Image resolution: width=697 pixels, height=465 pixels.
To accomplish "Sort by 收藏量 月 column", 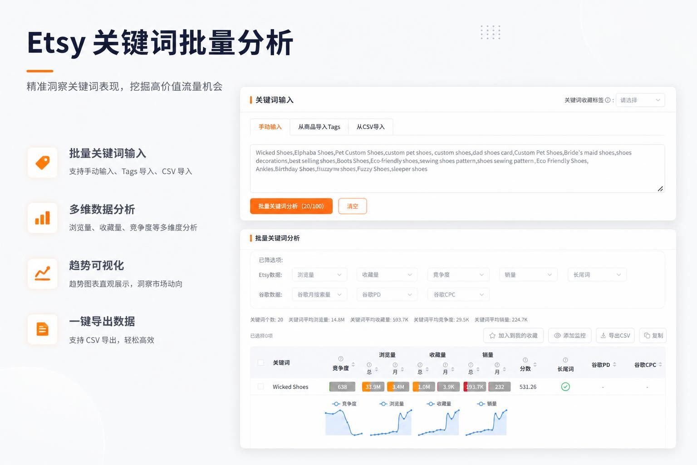I will click(x=452, y=369).
